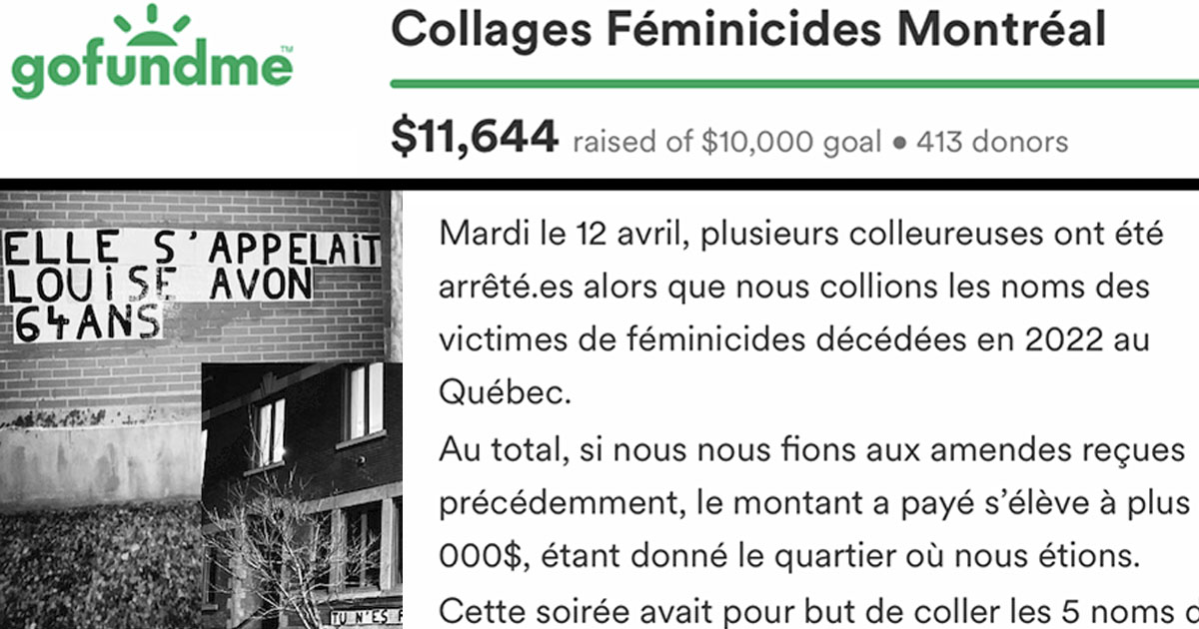The image size is (1199, 629).
Task: Click the ELLE S'APPELAIT banner in photo
Action: coord(192,250)
